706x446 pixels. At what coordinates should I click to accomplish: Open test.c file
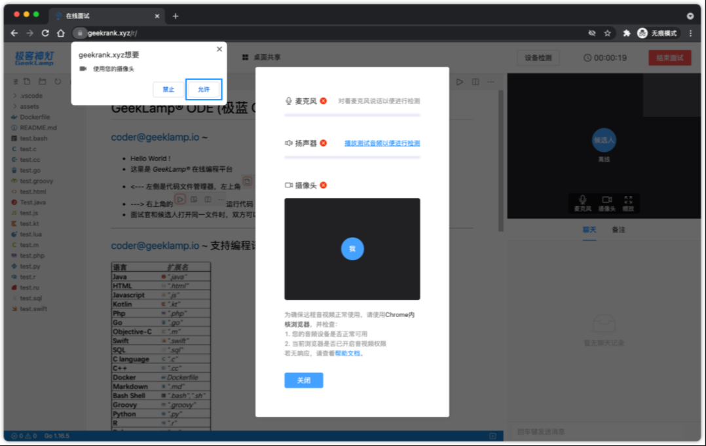28,149
